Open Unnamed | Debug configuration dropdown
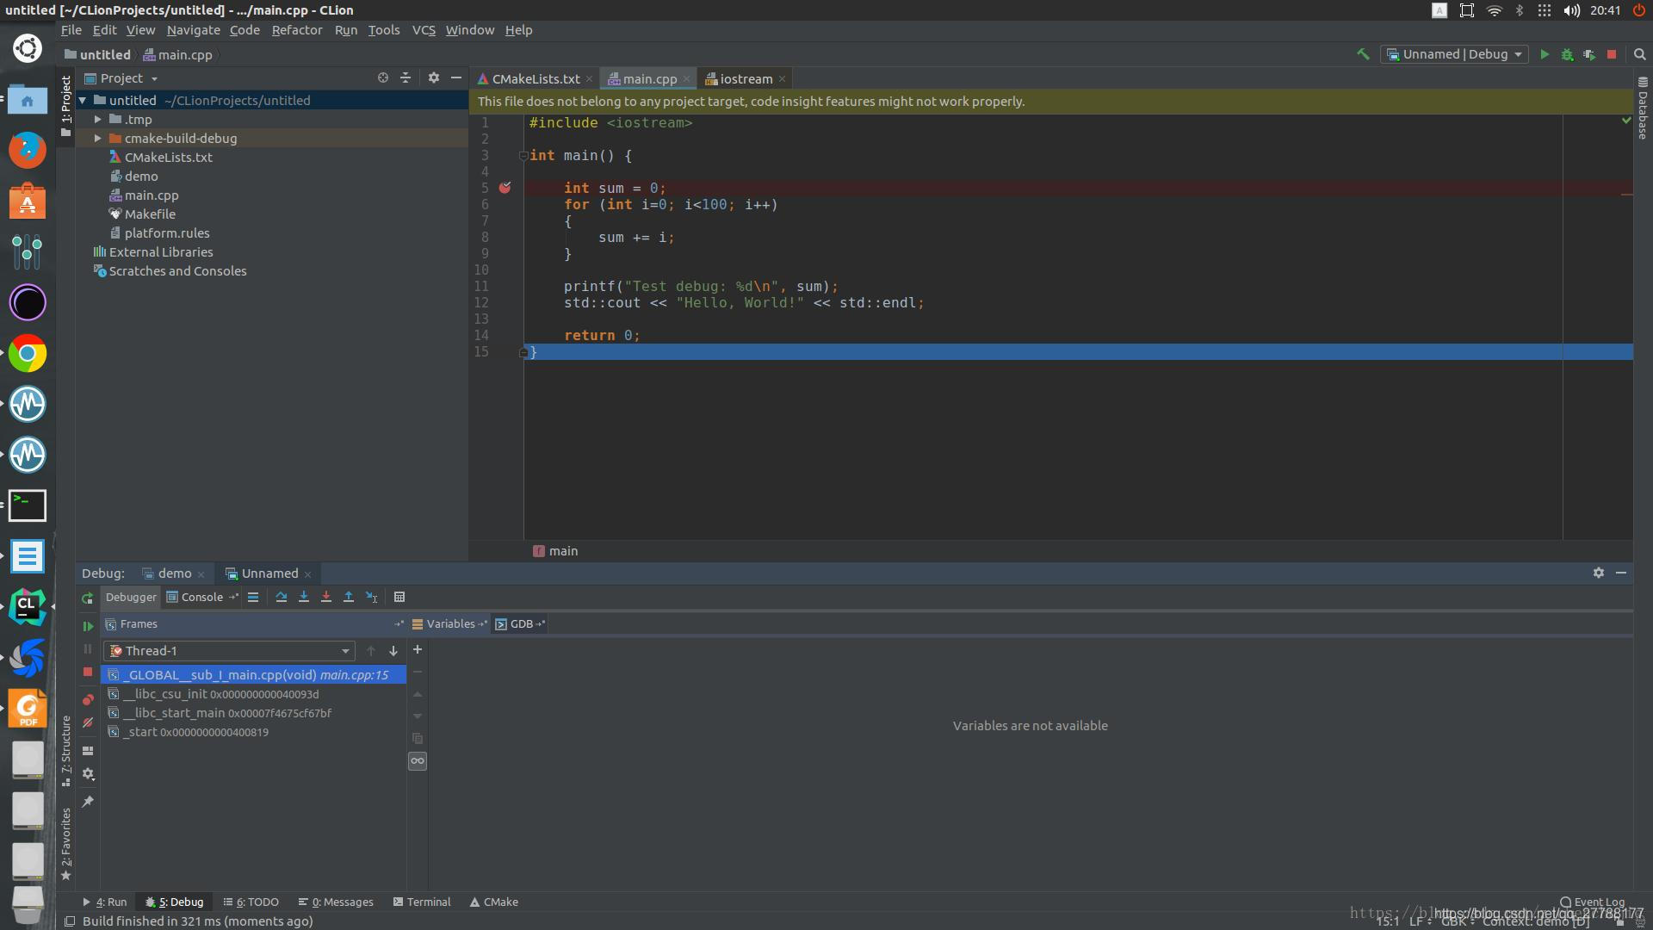This screenshot has width=1653, height=930. [x=1454, y=54]
